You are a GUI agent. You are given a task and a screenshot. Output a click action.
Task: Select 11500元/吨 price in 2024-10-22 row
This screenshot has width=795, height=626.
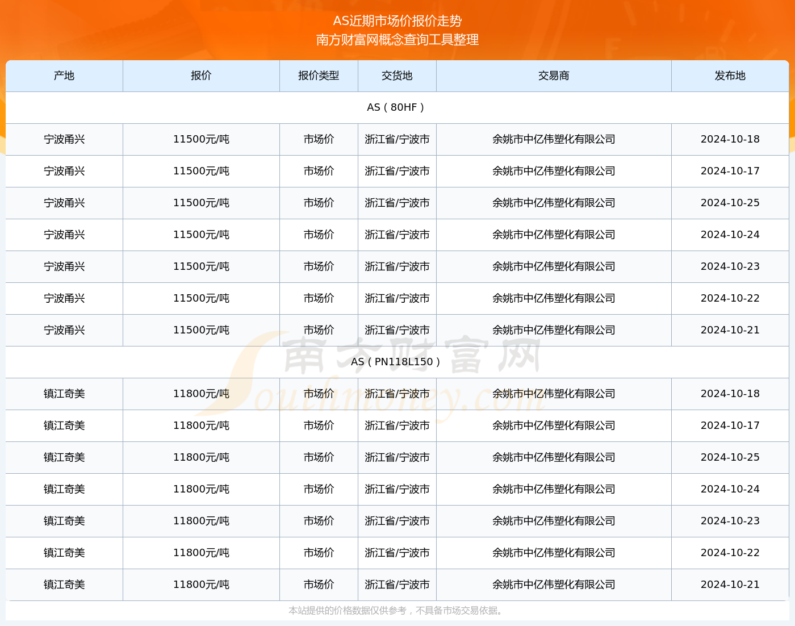click(x=201, y=298)
